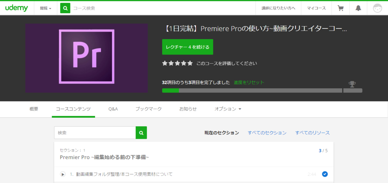Open the user profile avatar
The height and width of the screenshot is (183, 388).
coord(377,8)
